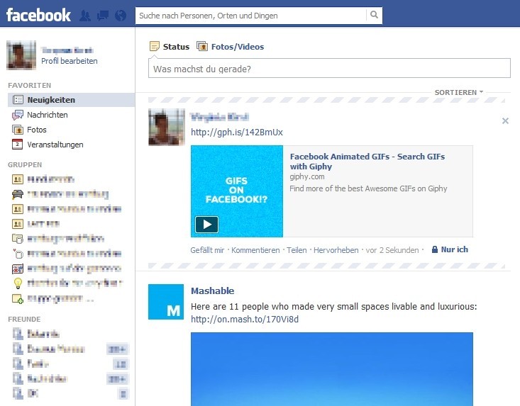Screen dimensions: 520x406
Task: Open Neuigkeiten in the favorites menu
Action: (72, 100)
